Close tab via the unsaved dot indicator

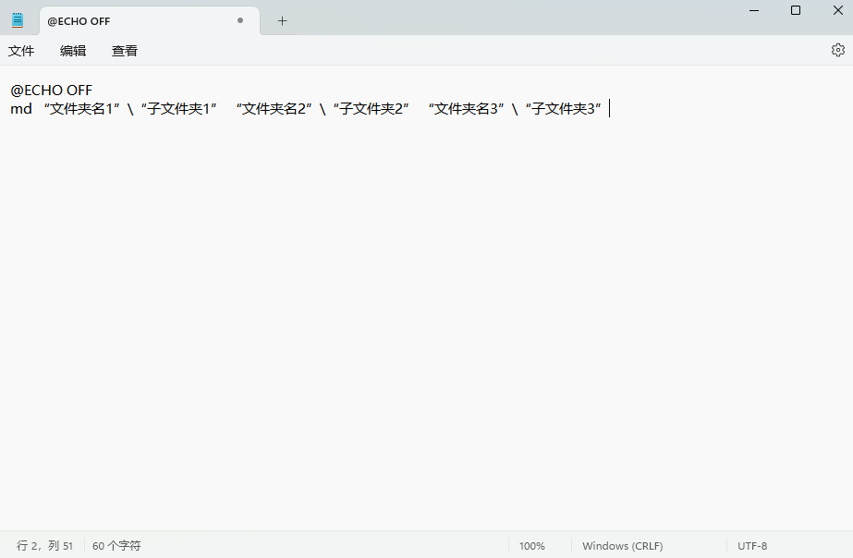pos(240,20)
